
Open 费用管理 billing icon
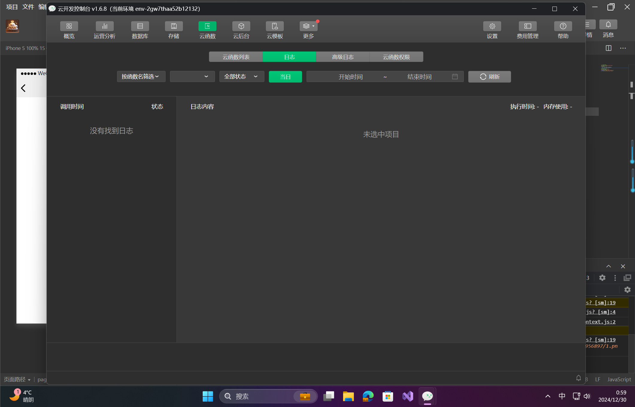pos(528,26)
